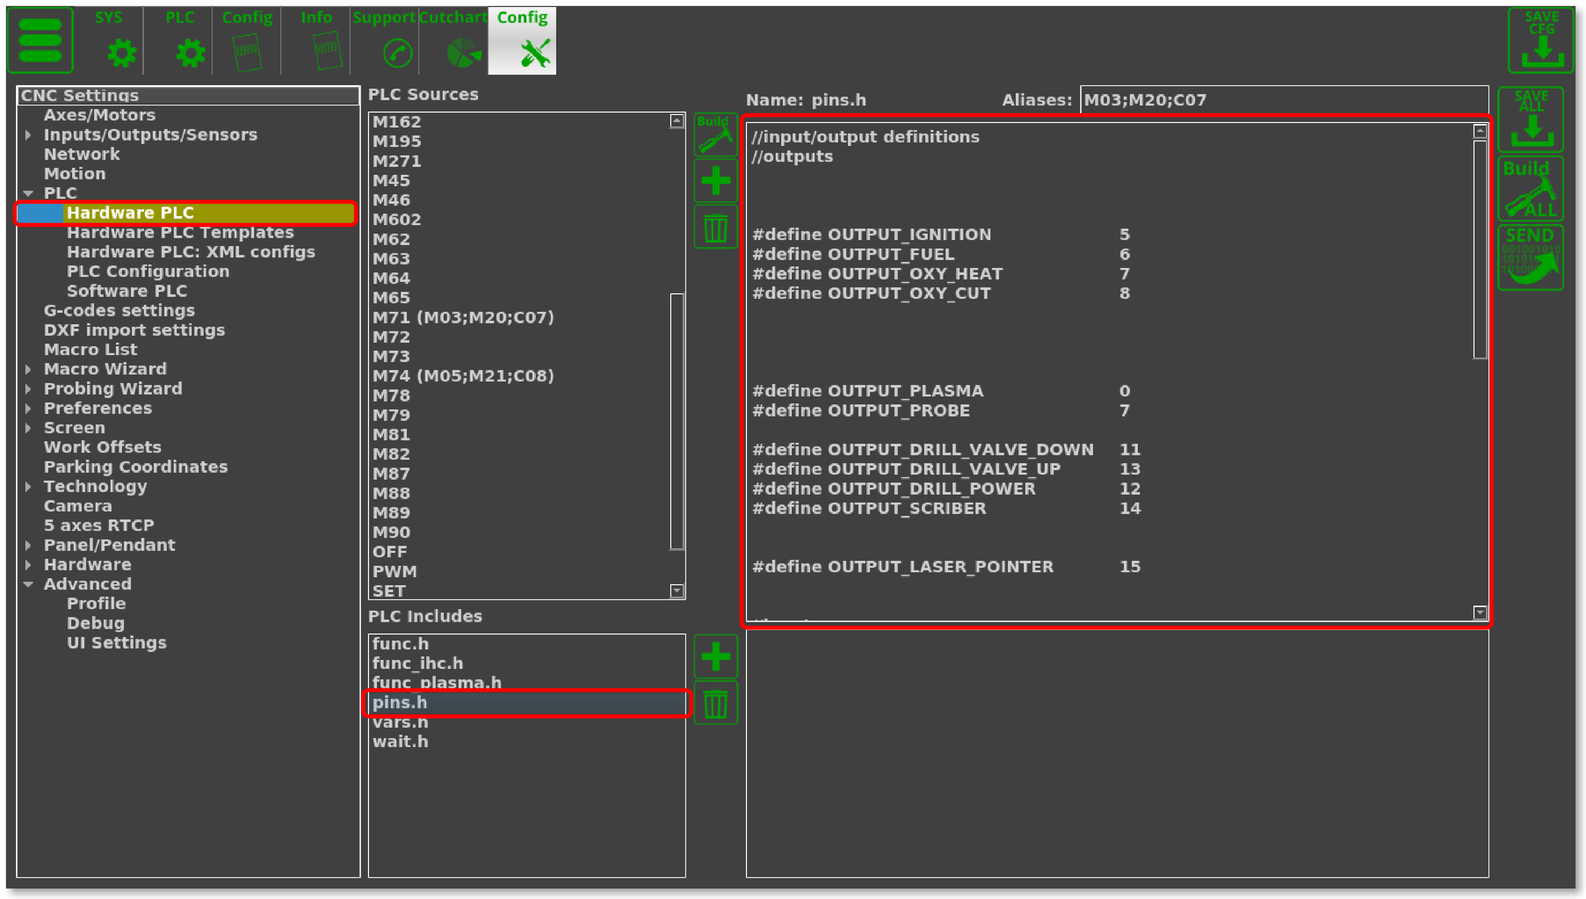
Task: Expand the Inputs/Outputs/Sensors tree node
Action: tap(28, 134)
